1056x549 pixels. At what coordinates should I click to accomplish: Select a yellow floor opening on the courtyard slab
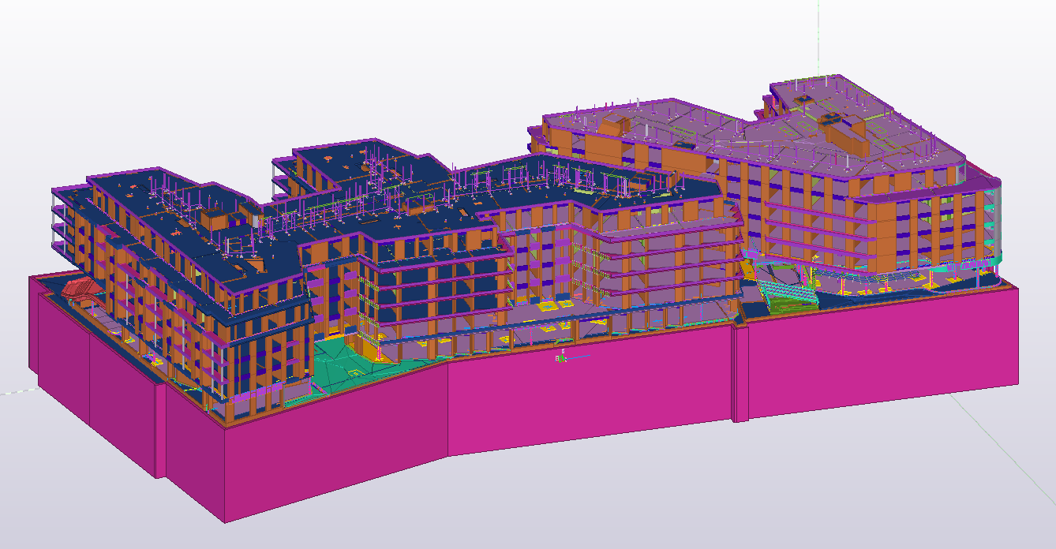pos(565,304)
